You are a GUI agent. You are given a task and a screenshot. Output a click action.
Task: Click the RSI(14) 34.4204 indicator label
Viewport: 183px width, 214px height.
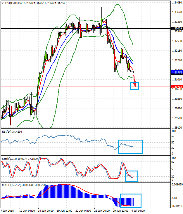[12, 132]
